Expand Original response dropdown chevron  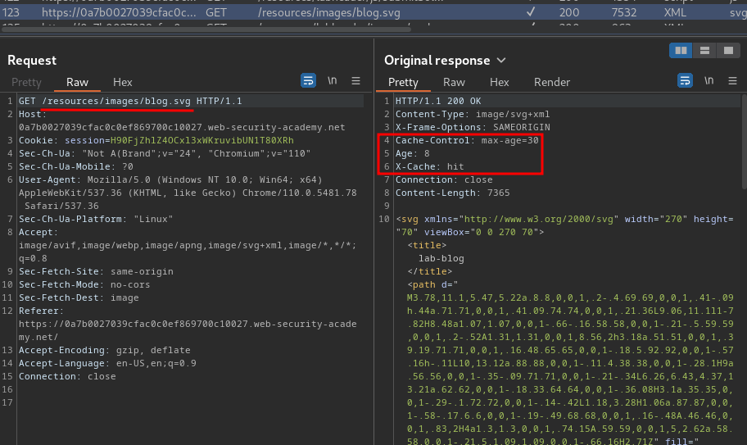pos(501,61)
